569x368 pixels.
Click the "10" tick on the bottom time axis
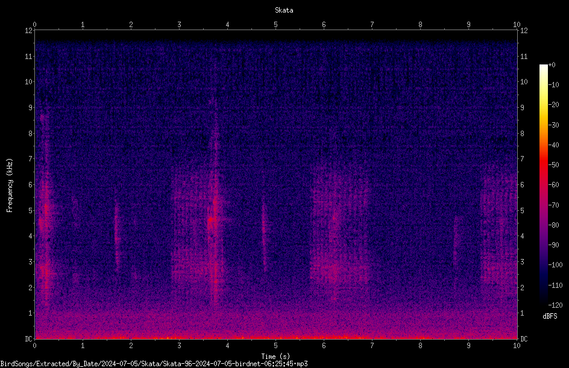pos(517,346)
